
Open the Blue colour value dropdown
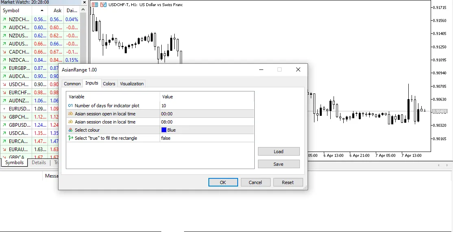206,130
